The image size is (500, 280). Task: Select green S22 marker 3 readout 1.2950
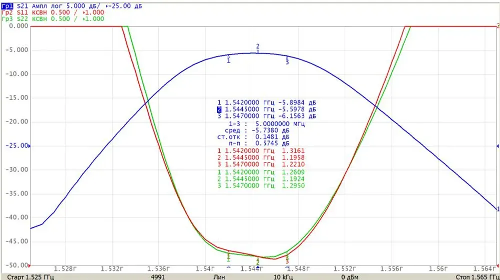pyautogui.click(x=261, y=186)
